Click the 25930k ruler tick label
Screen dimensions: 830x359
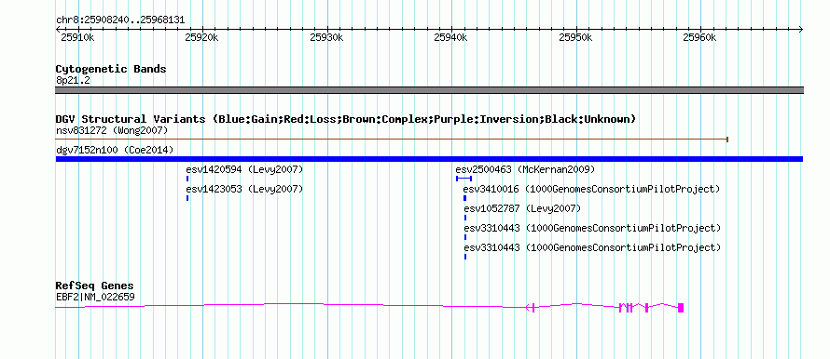tap(326, 37)
